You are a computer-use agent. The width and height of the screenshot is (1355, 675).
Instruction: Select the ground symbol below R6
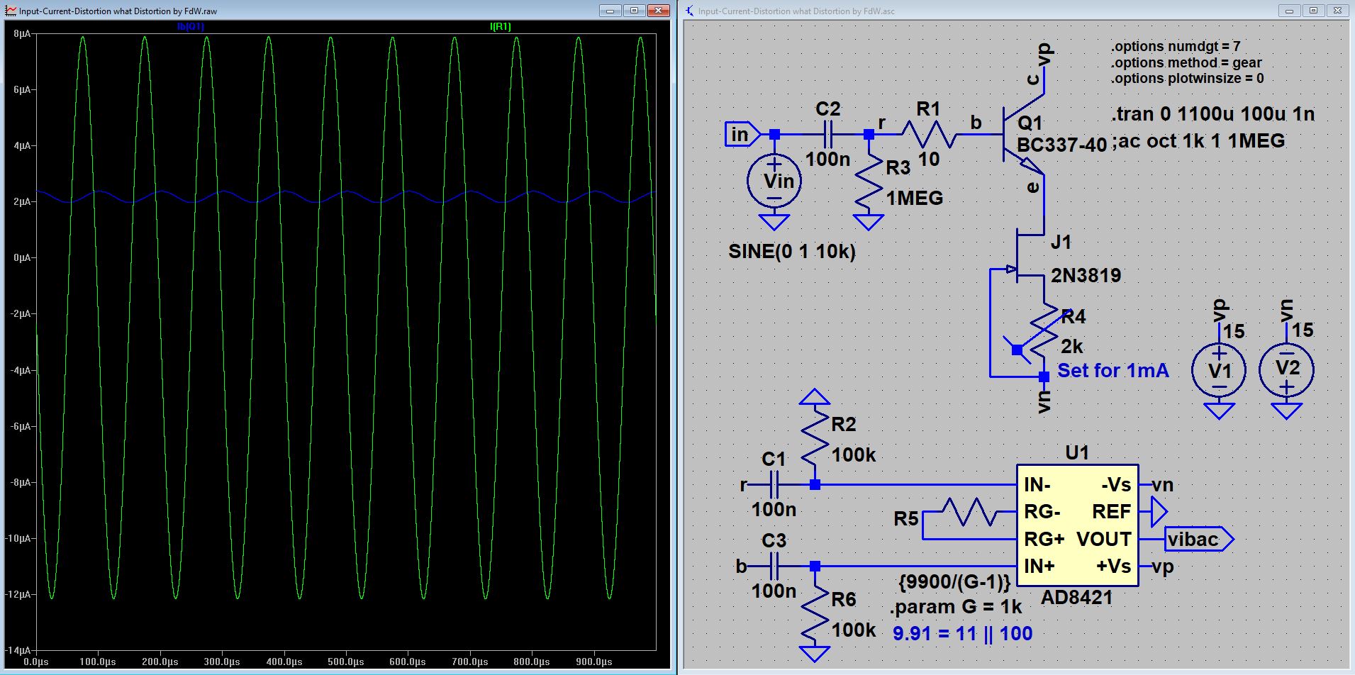[x=815, y=653]
